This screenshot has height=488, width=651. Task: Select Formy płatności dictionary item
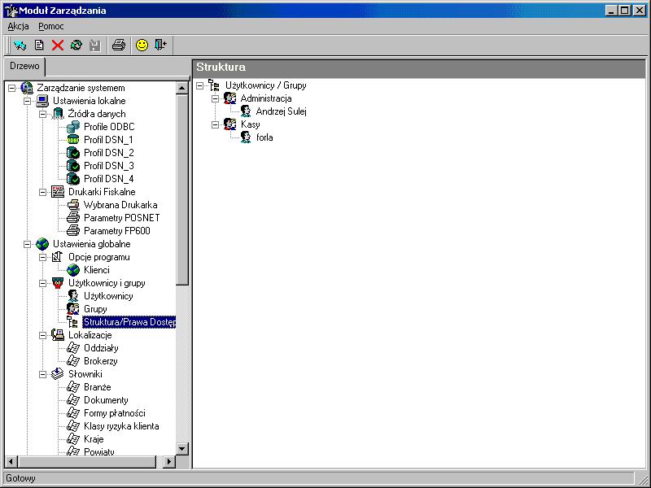tap(115, 413)
